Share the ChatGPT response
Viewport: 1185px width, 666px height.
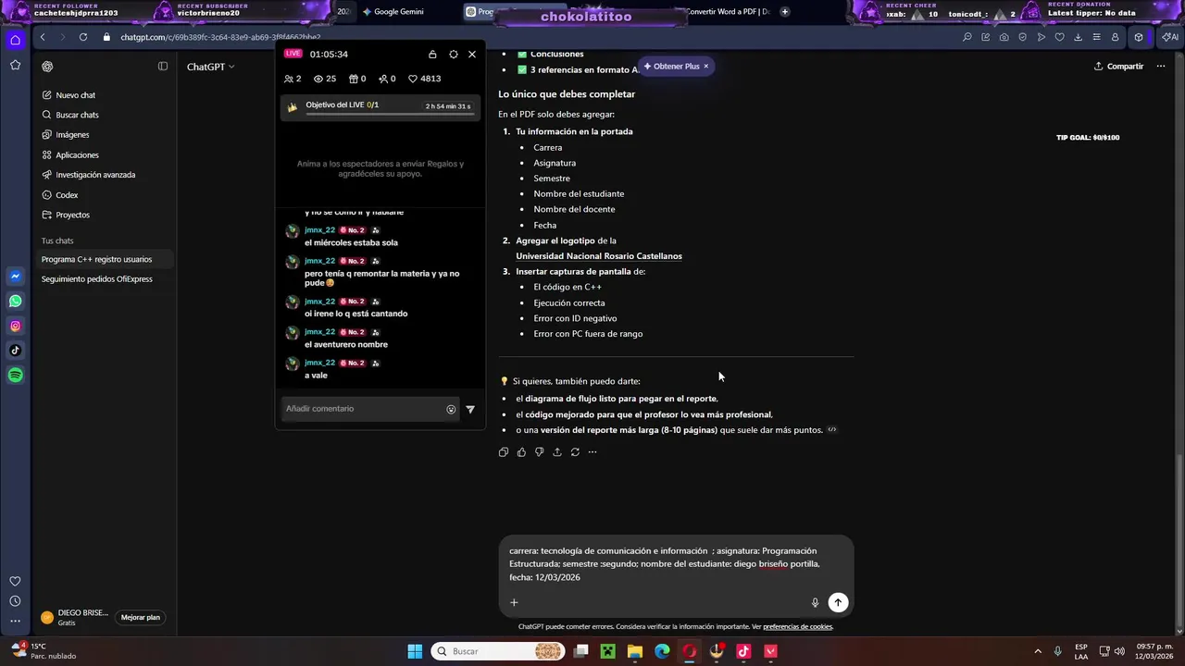(x=557, y=452)
